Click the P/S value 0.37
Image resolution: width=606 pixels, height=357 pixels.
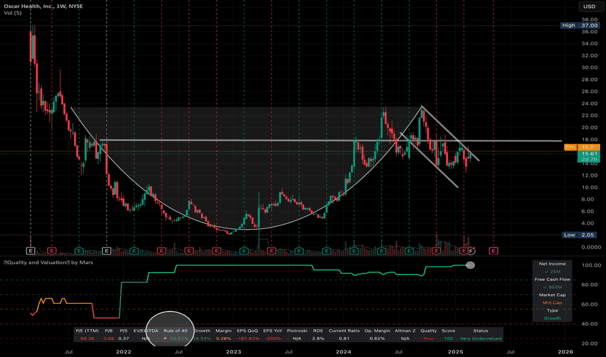[124, 338]
